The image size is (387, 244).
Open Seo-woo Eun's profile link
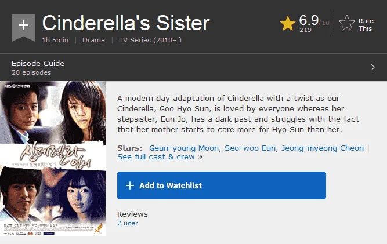tap(249, 148)
